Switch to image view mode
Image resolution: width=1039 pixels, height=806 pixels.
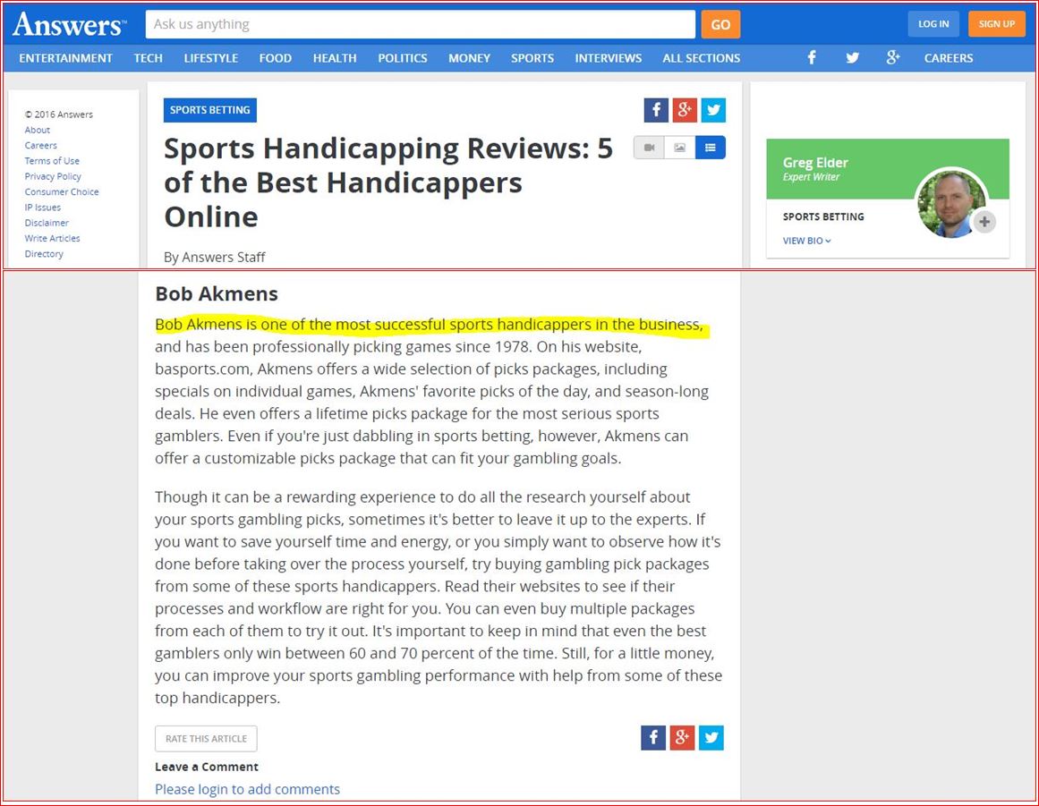click(x=680, y=148)
